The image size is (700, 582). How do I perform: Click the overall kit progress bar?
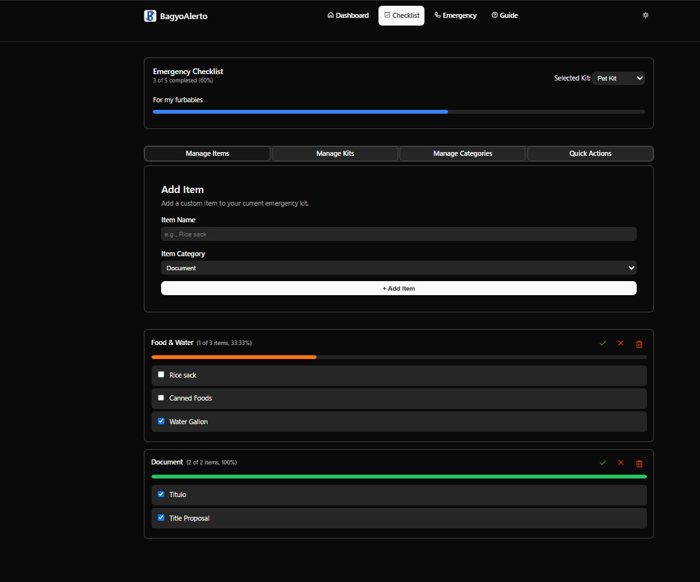point(399,112)
